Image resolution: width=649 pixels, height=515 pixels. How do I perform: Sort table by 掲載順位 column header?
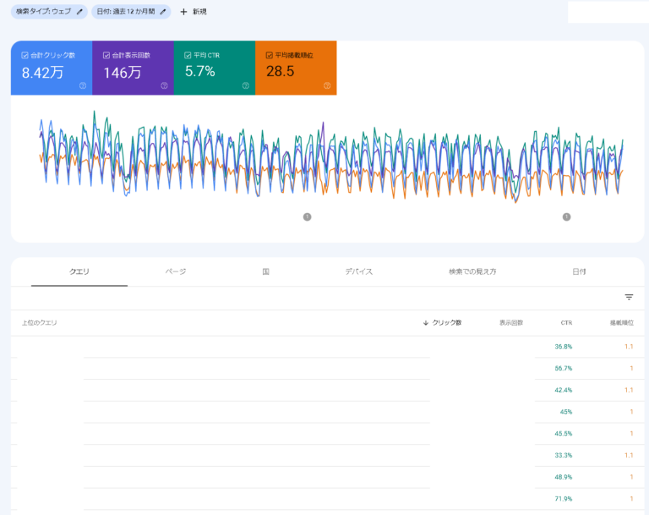[622, 323]
